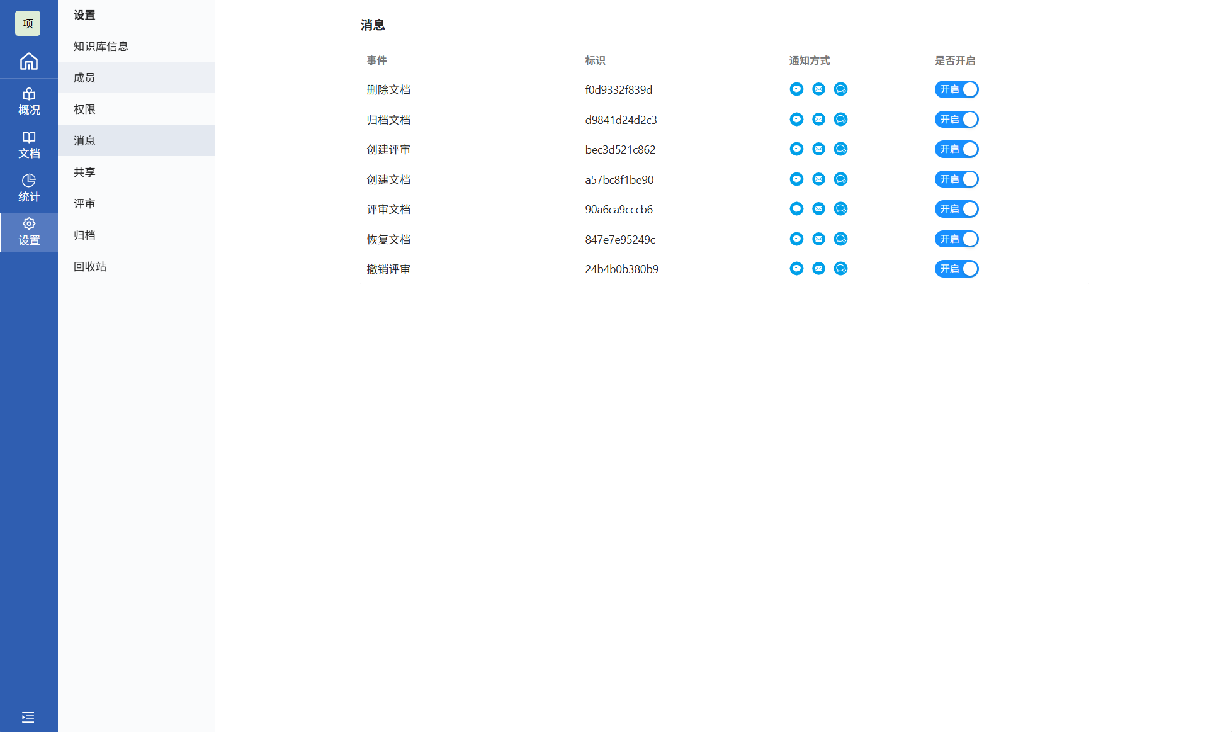Screen dimensions: 1232x732
Task: Switch off the 撤销评审 toggle
Action: pyautogui.click(x=956, y=269)
